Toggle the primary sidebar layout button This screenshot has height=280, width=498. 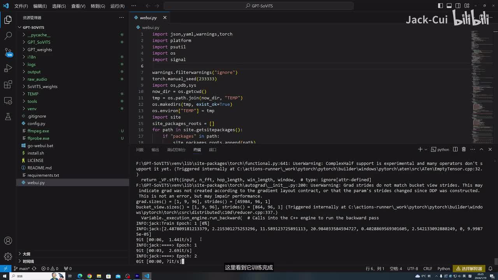[440, 6]
